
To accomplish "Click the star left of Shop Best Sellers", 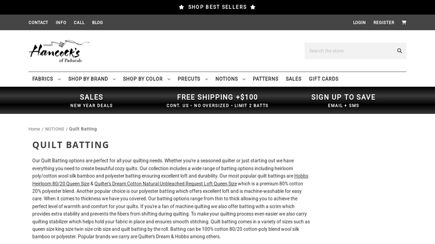I will click(x=182, y=7).
